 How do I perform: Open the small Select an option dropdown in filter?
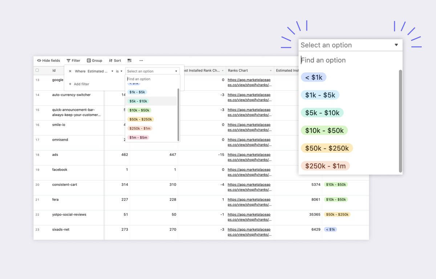coord(153,71)
